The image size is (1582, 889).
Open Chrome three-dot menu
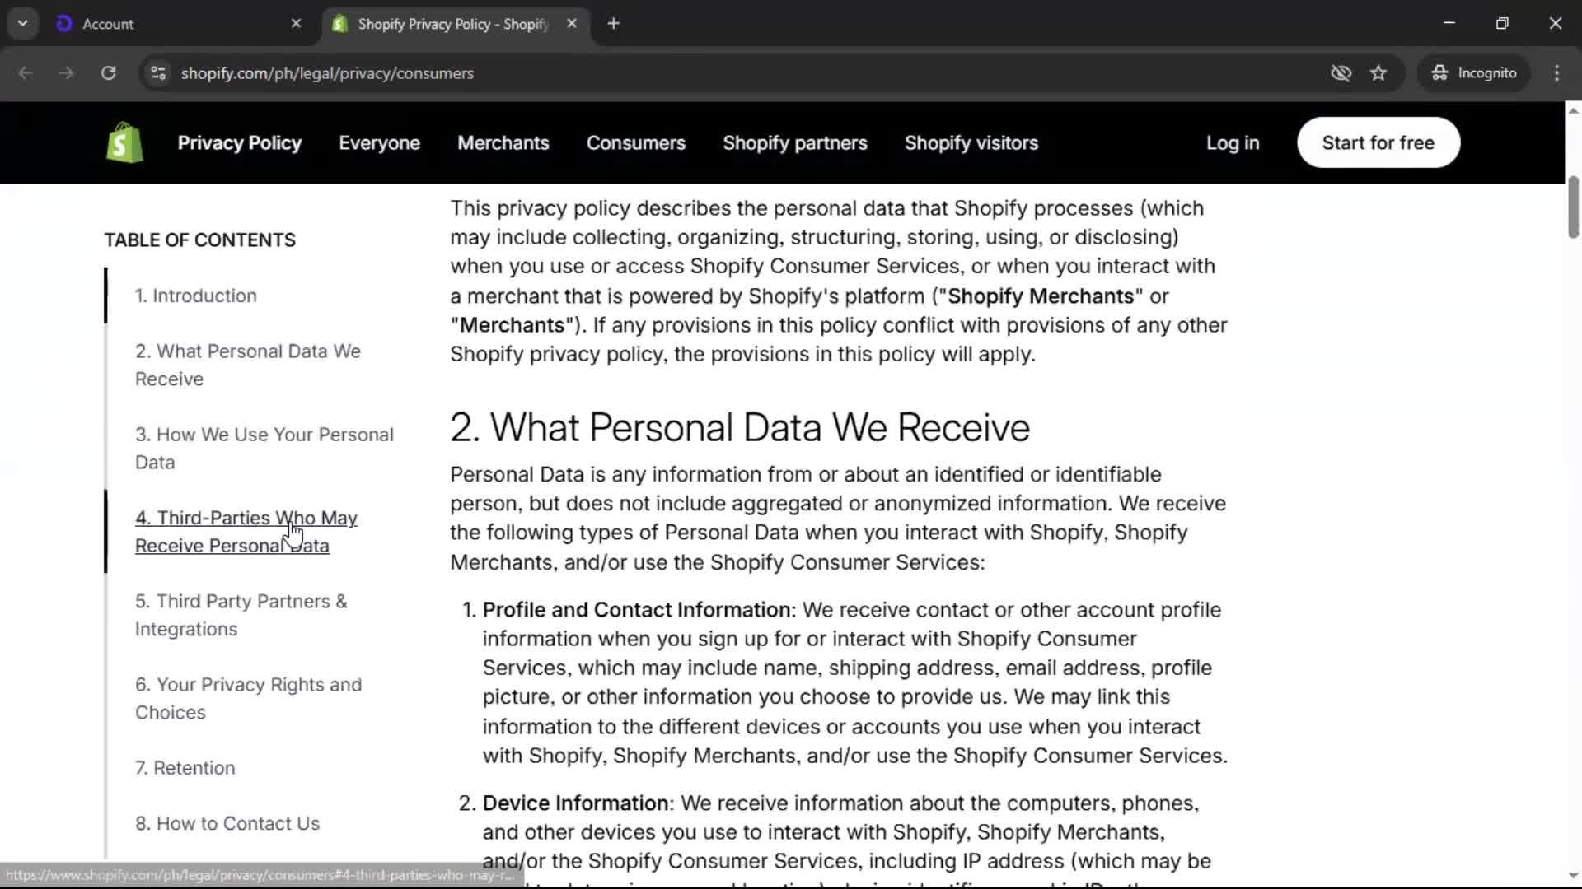click(x=1556, y=73)
